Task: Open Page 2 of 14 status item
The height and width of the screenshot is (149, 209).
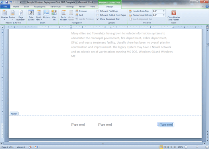Action: coord(8,147)
